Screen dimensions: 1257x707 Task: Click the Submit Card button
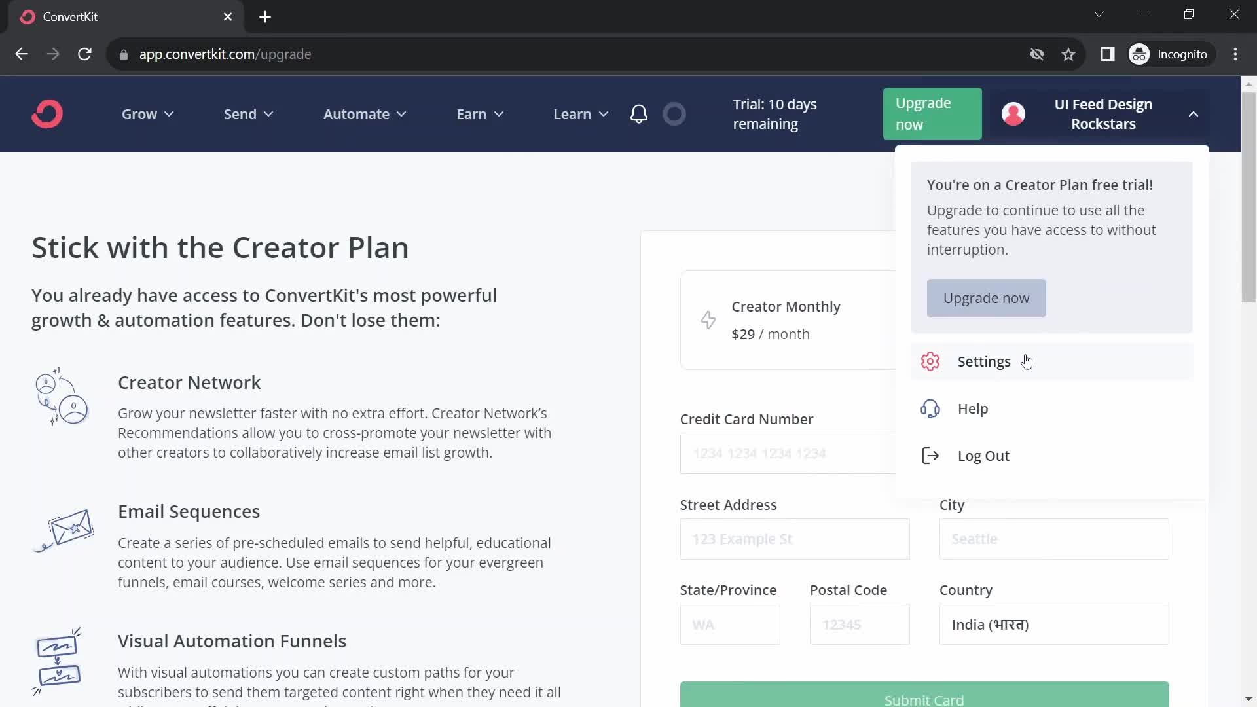pyautogui.click(x=924, y=695)
